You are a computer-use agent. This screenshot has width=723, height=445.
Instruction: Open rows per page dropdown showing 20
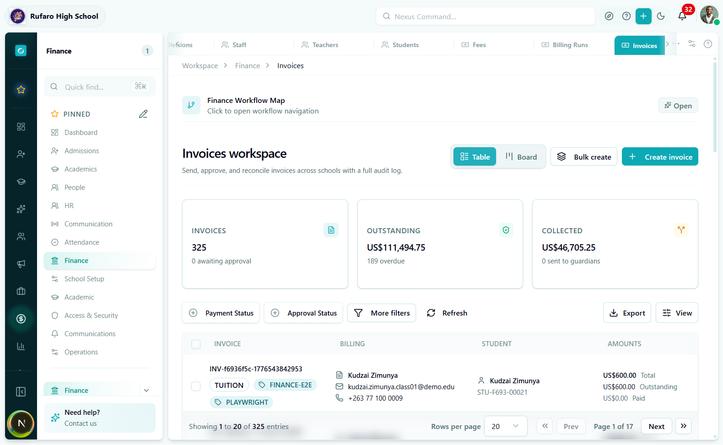[x=506, y=426]
